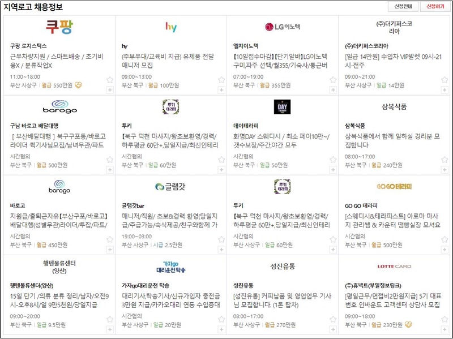Open 가자go 대리기사,탁송기사 job title

(x=171, y=300)
